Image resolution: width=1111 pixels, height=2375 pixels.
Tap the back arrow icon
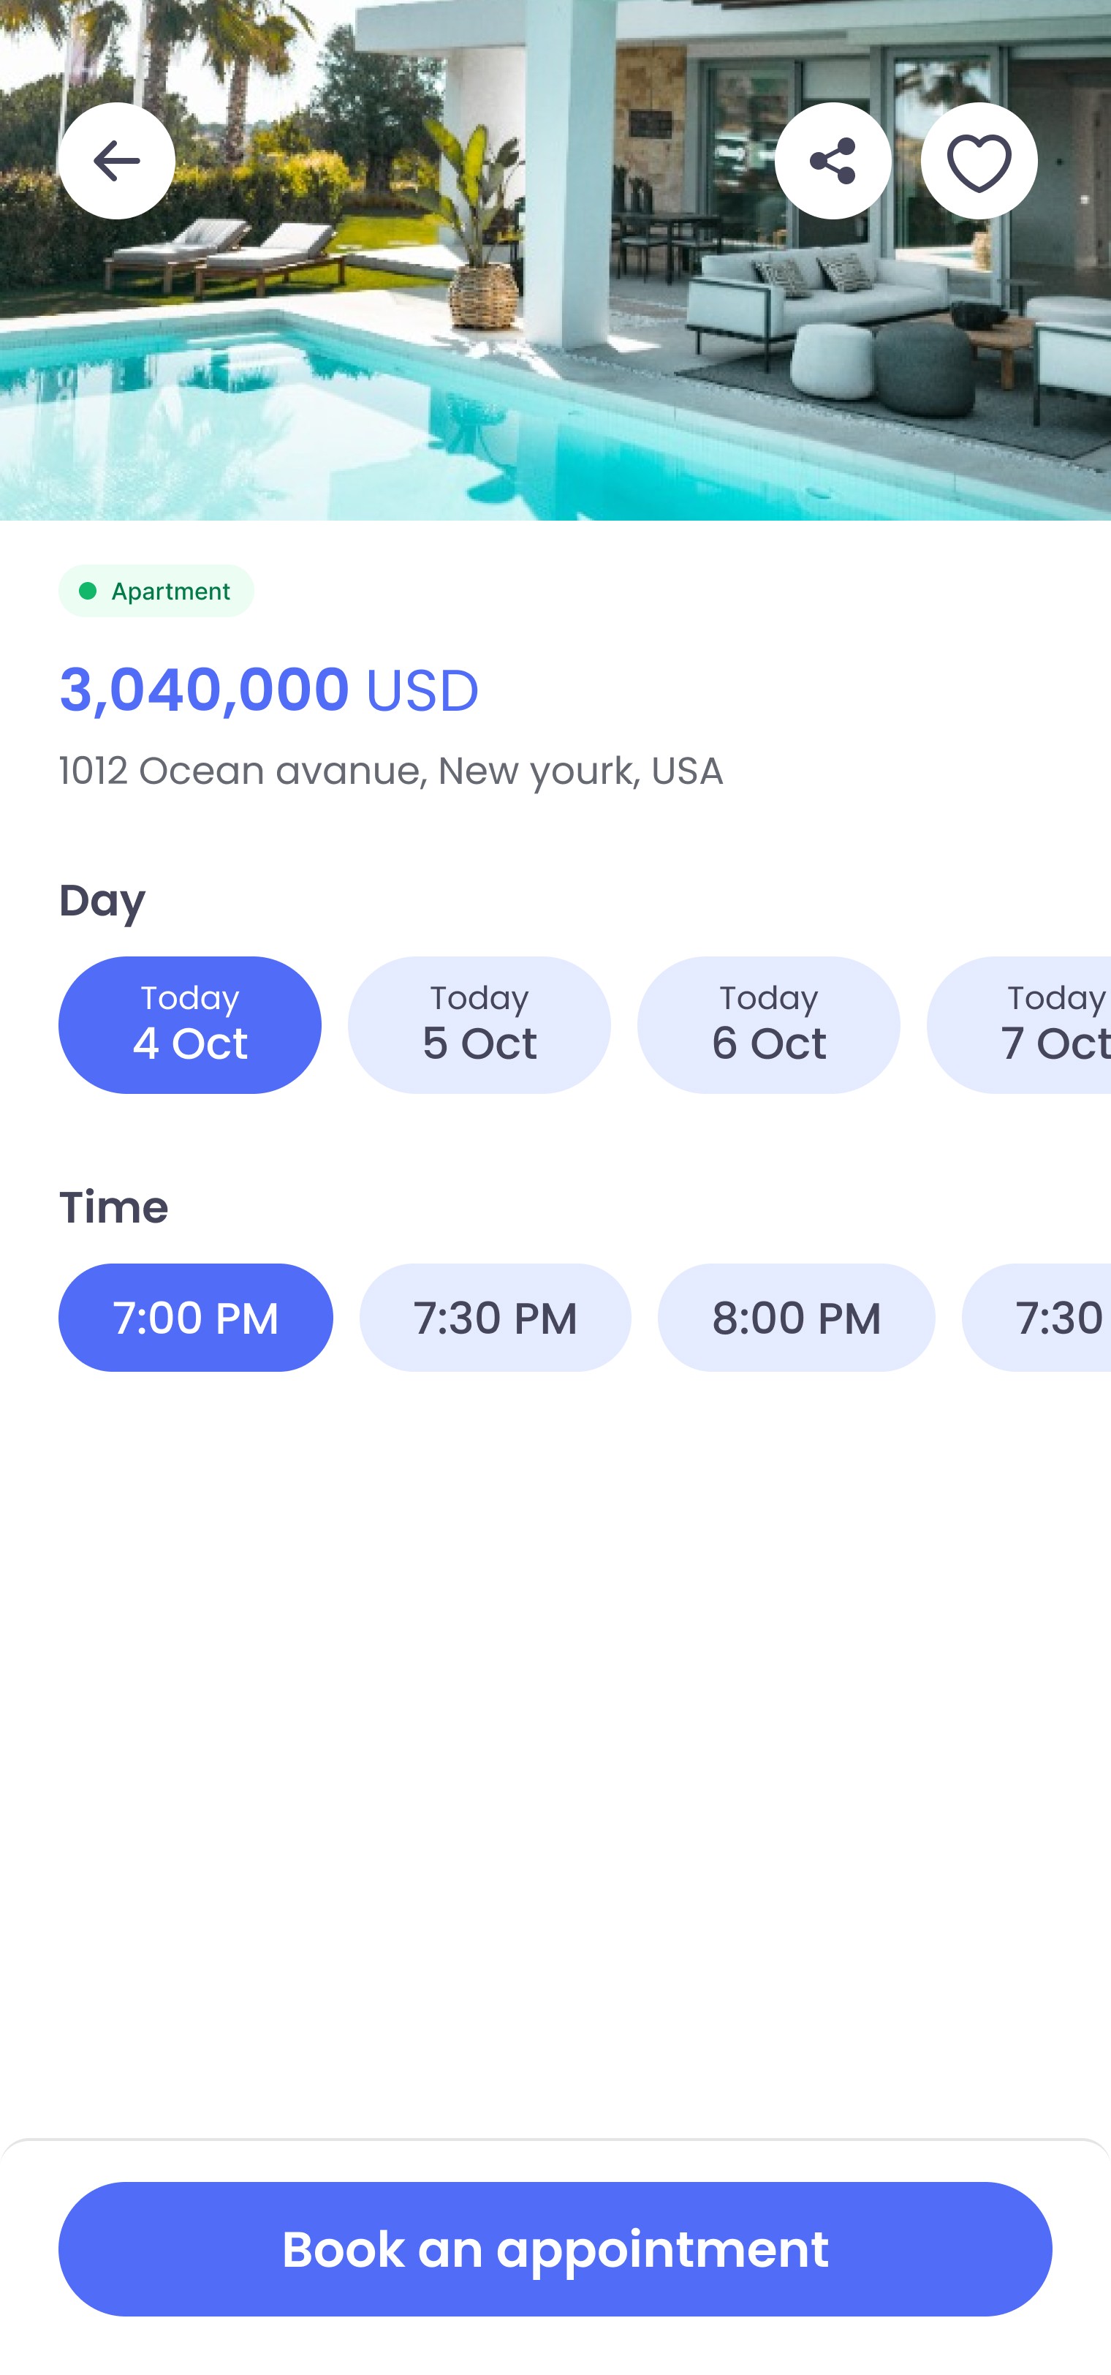tap(116, 160)
